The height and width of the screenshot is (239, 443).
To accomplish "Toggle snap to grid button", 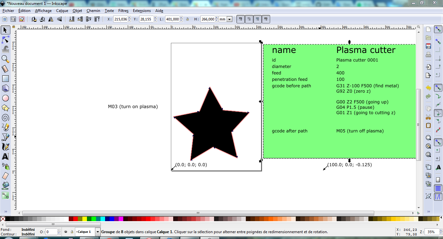I will click(438, 188).
